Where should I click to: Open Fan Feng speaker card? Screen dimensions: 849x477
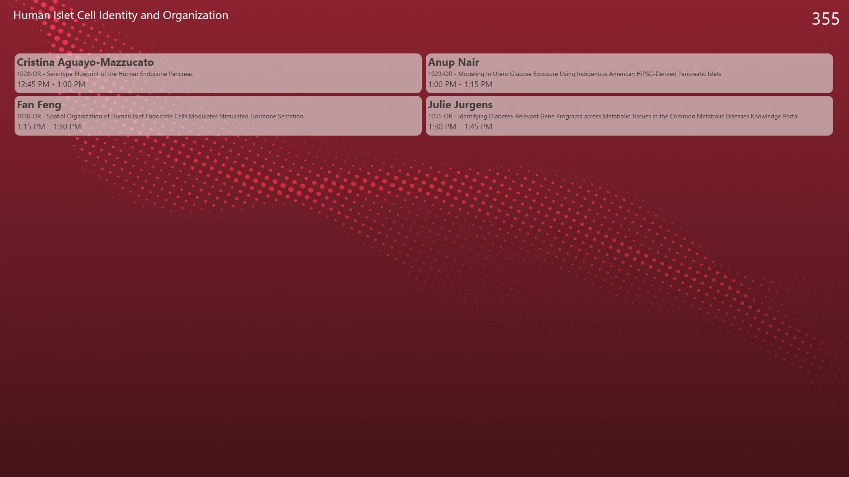click(x=218, y=116)
